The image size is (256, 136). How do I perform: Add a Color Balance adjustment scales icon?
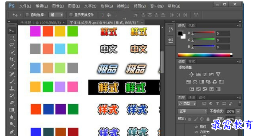195,82
